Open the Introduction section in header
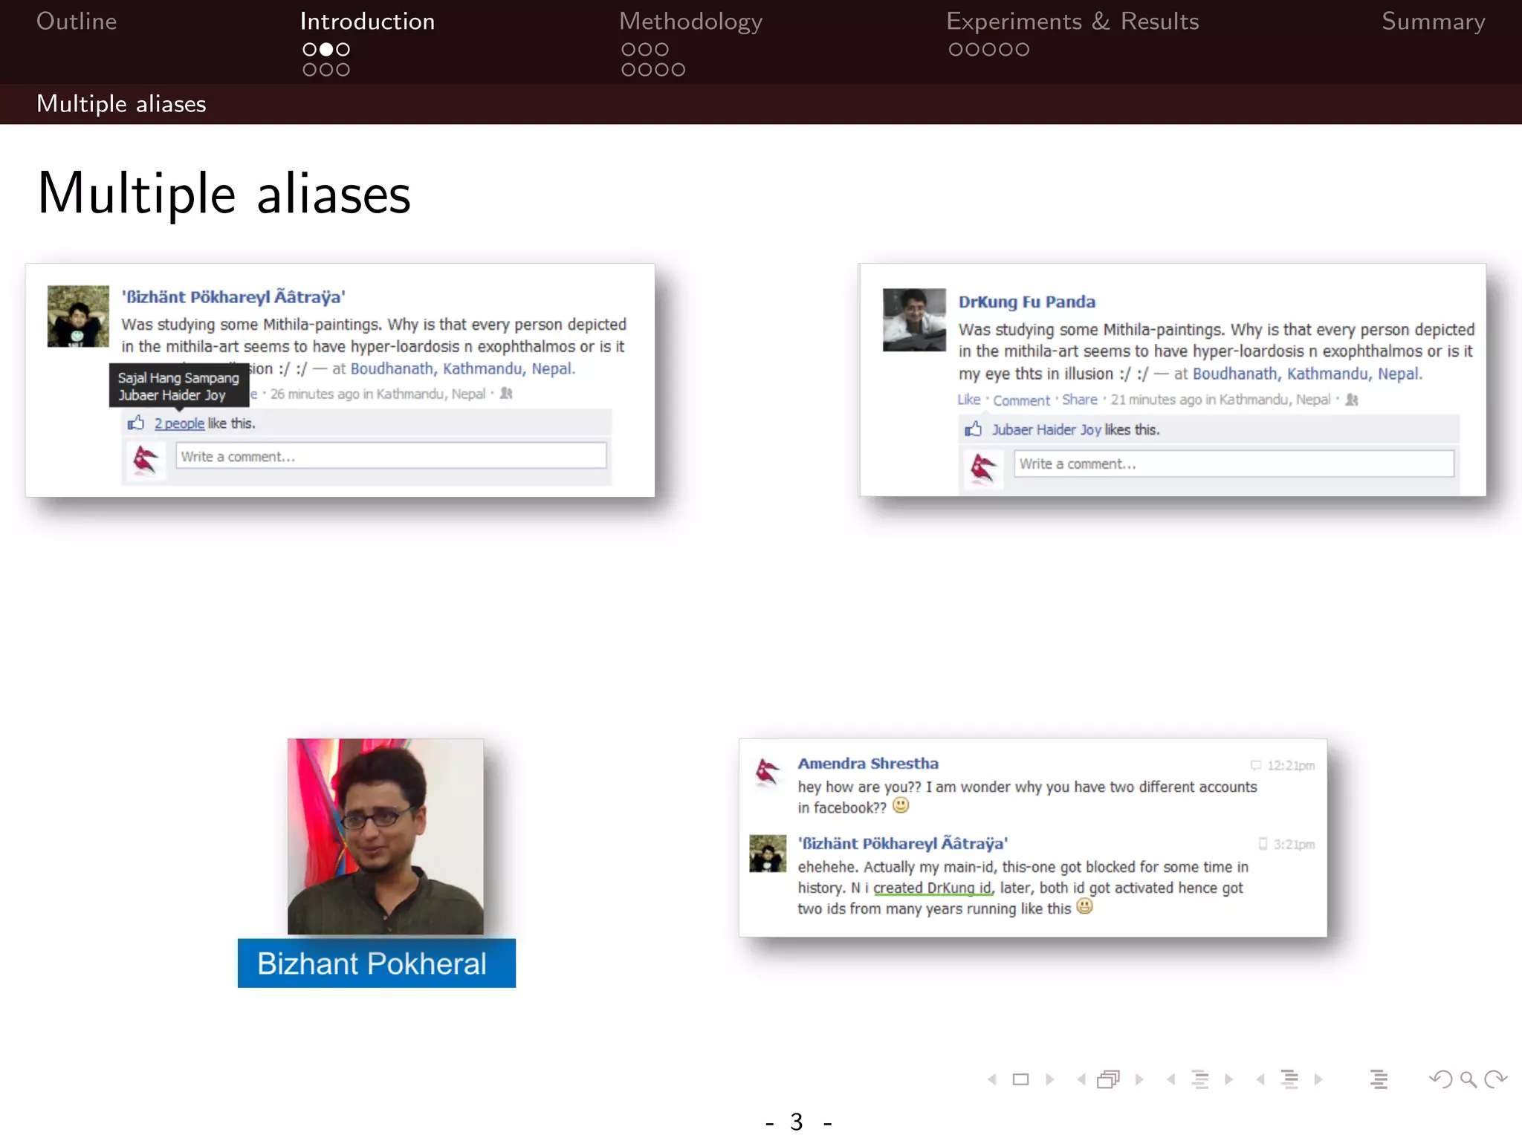Image resolution: width=1522 pixels, height=1141 pixels. coord(368,22)
